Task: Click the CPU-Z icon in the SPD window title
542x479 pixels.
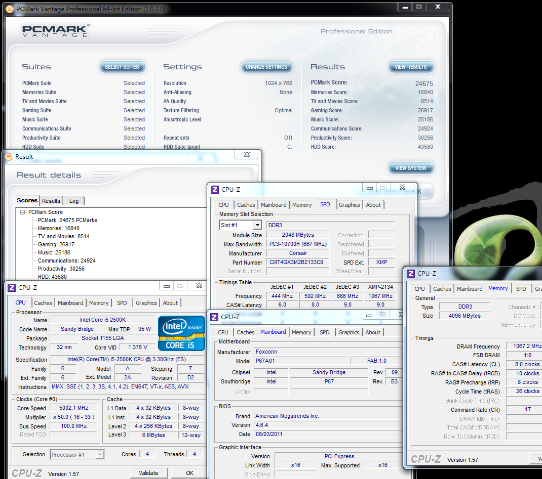Action: pyautogui.click(x=214, y=190)
